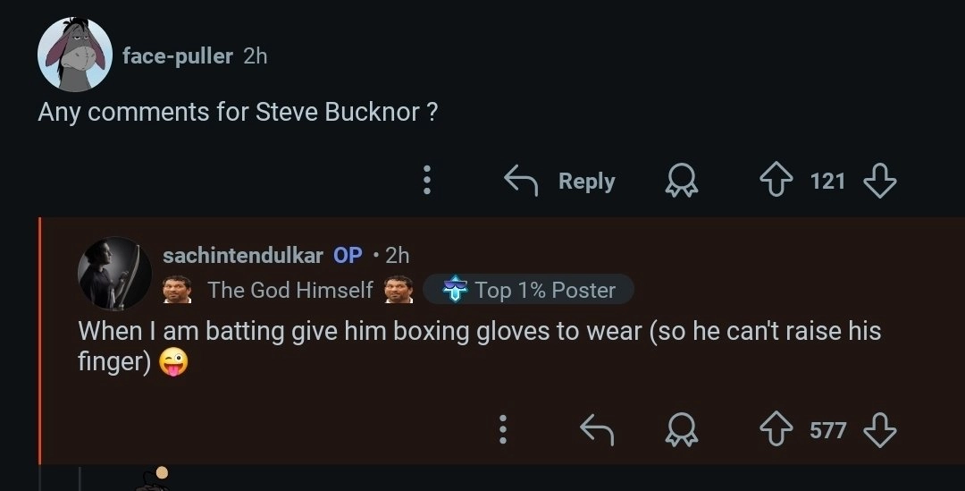Screen dimensions: 965x491
Task: Open sachintendulkar username profile link
Action: [x=242, y=255]
